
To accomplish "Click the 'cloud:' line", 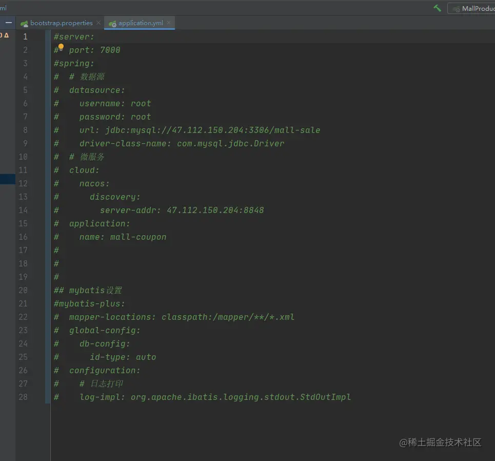I will click(84, 170).
